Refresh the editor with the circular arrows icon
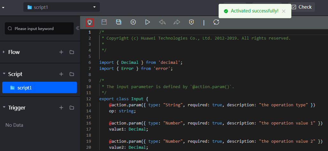Image resolution: width=328 pixels, height=151 pixels. point(216,22)
